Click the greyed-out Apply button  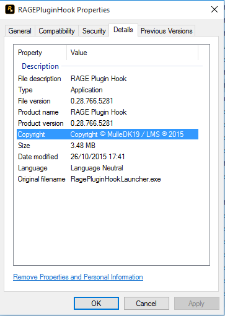click(x=196, y=304)
